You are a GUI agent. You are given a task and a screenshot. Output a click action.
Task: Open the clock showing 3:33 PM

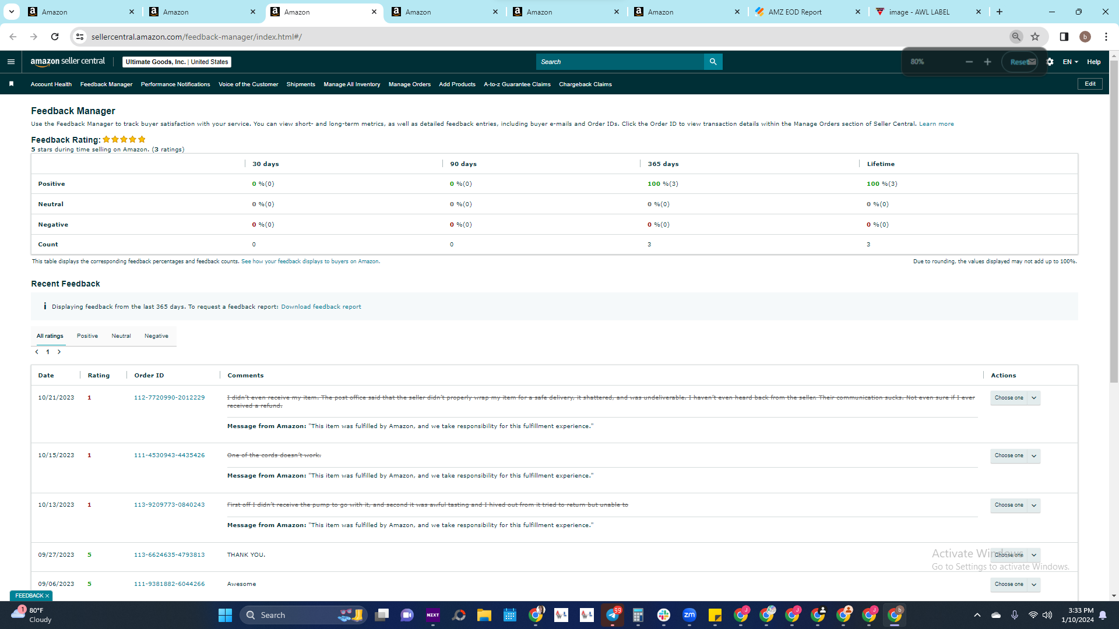(1077, 615)
